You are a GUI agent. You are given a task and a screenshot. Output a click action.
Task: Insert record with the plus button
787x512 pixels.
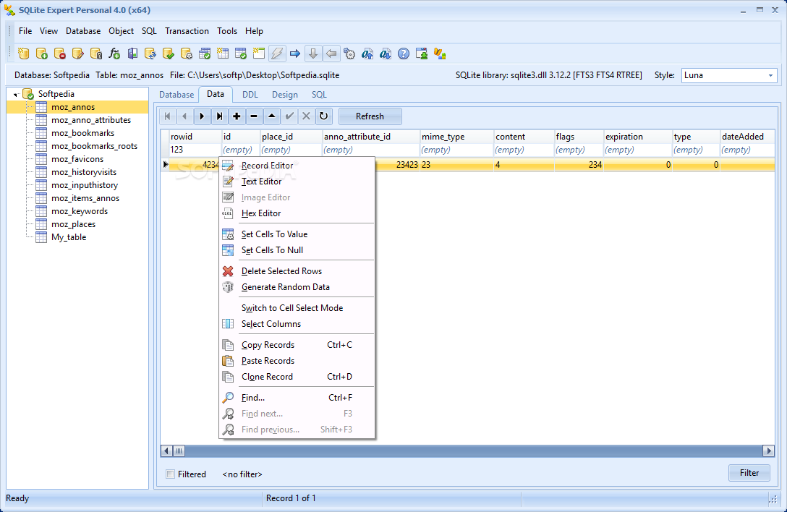[x=237, y=116]
